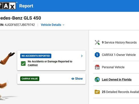Click CARFAX 1-Owner Vehicle text

(x=119, y=55)
